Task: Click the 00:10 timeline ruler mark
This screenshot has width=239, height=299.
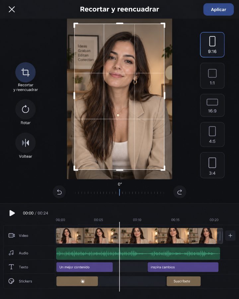Action: (137, 220)
